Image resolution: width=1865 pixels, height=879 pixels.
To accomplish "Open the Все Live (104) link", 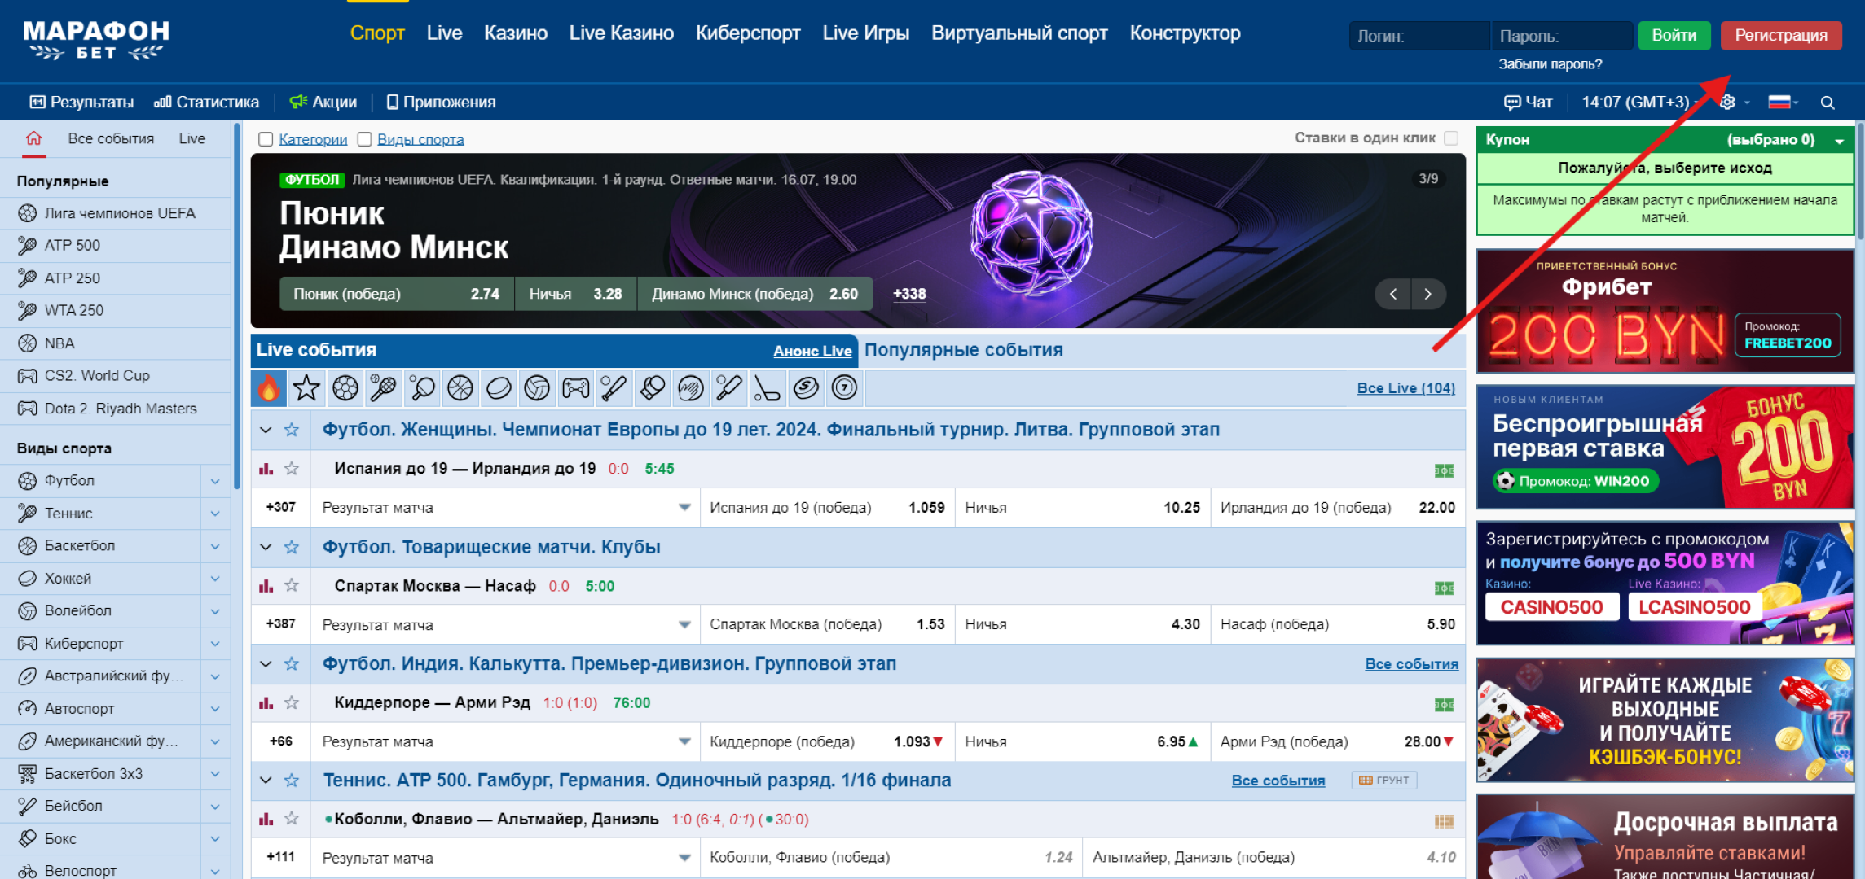I will coord(1405,388).
